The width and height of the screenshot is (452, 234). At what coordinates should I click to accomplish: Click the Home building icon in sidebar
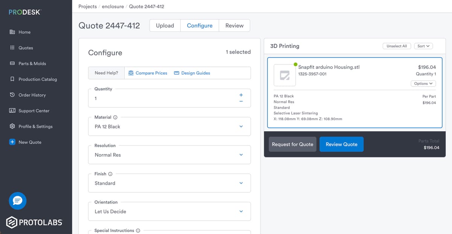pyautogui.click(x=12, y=32)
